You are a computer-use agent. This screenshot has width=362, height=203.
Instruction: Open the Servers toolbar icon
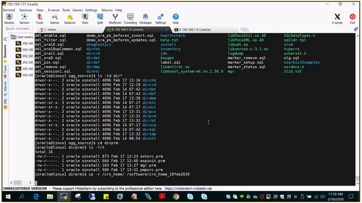(x=24, y=19)
